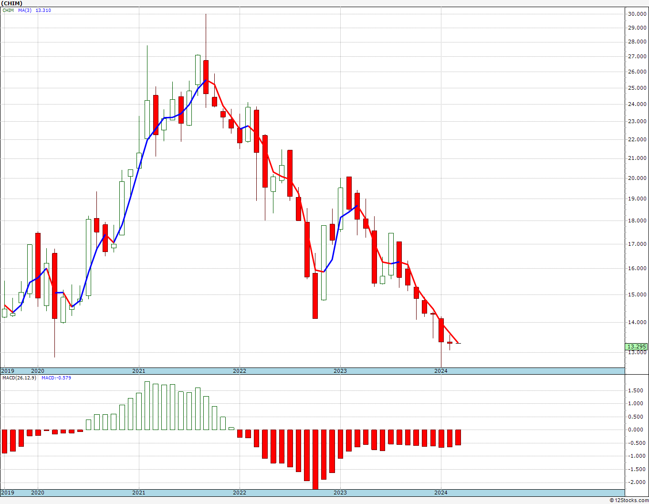Click the -0.500 MACD axis label
Image resolution: width=649 pixels, height=504 pixels.
(636, 443)
